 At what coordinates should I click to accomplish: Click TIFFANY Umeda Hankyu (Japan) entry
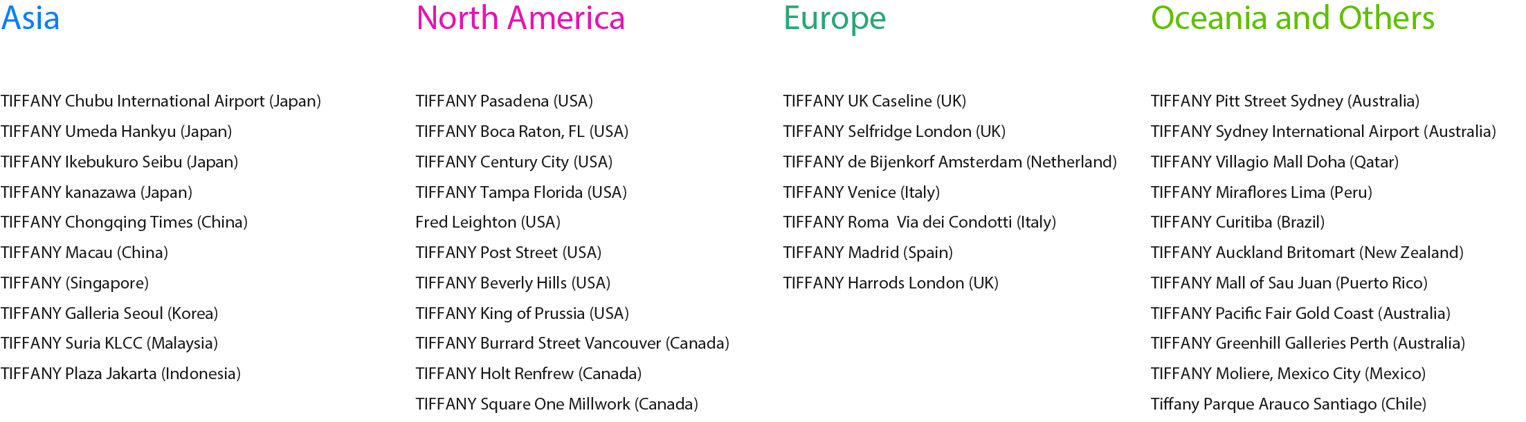tap(116, 131)
